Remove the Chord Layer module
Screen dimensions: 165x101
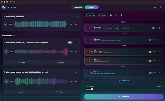pos(159,52)
